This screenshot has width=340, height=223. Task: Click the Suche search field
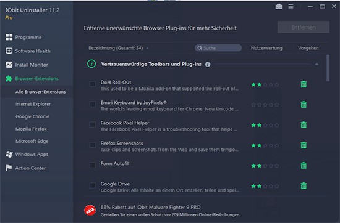click(218, 48)
